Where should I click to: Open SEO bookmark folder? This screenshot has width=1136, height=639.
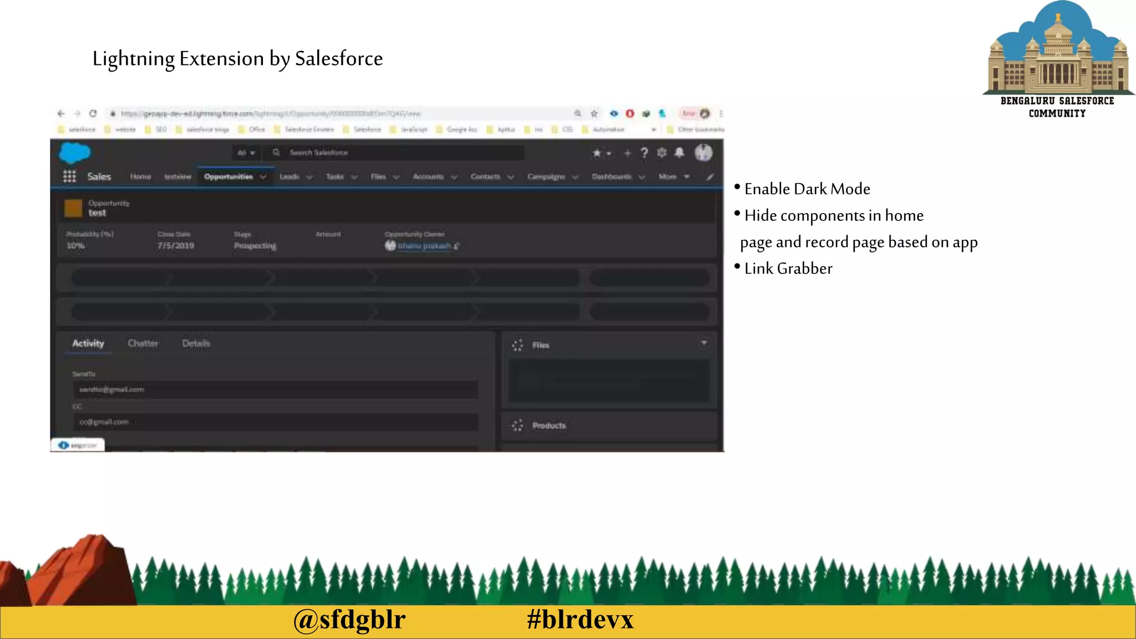pos(155,130)
